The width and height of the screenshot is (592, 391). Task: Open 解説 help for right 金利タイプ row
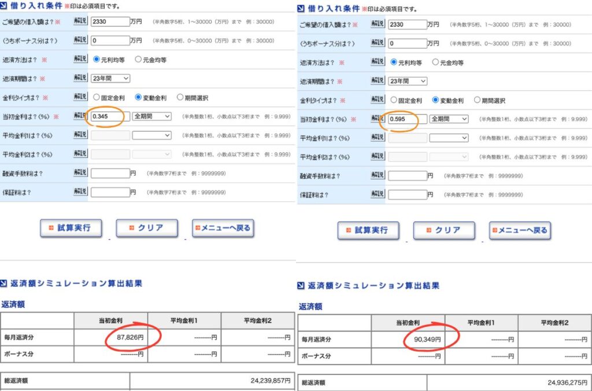378,99
